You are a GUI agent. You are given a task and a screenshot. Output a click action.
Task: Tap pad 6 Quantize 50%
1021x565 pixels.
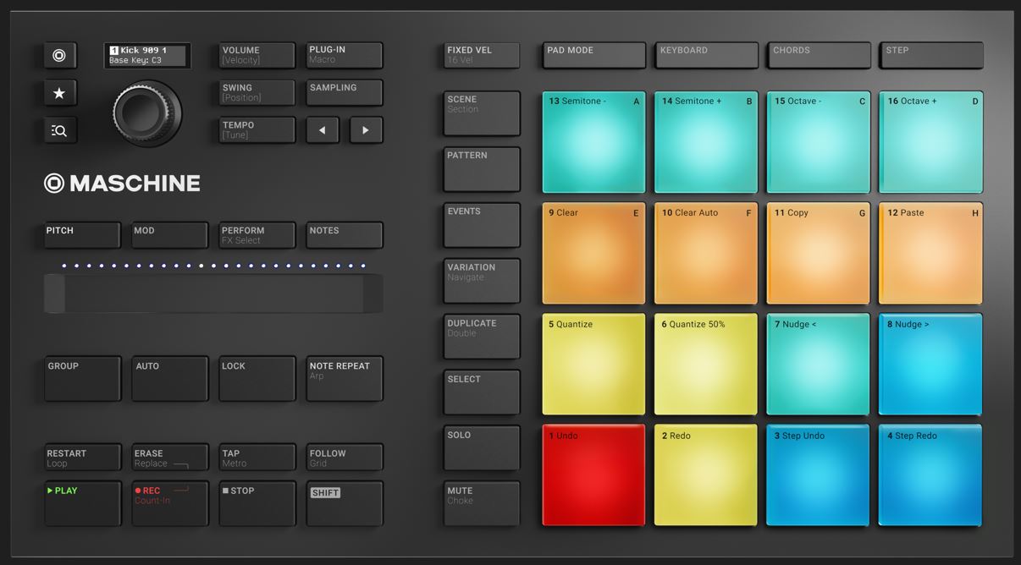(707, 365)
